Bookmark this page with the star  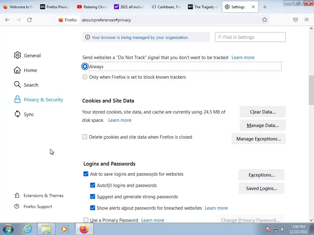265,20
